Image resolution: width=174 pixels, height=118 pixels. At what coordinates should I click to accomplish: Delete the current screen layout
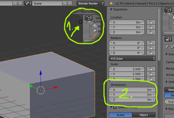pos(20,3)
